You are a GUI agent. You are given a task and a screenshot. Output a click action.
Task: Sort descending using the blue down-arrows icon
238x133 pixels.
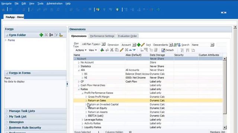[179, 45]
